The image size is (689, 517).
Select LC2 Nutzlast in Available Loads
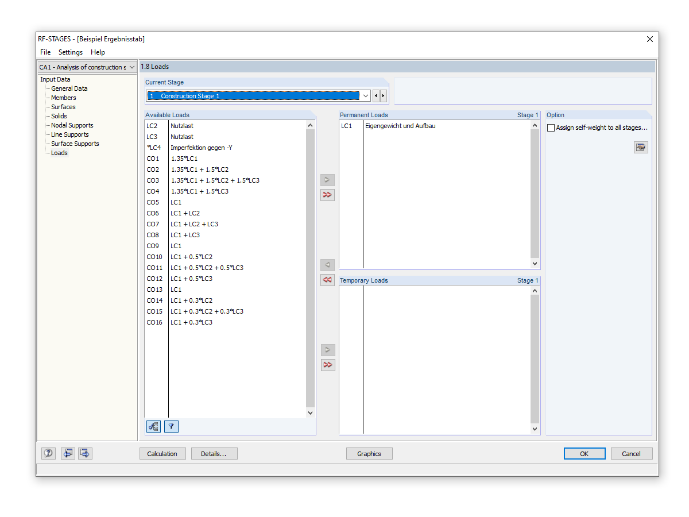pyautogui.click(x=226, y=126)
